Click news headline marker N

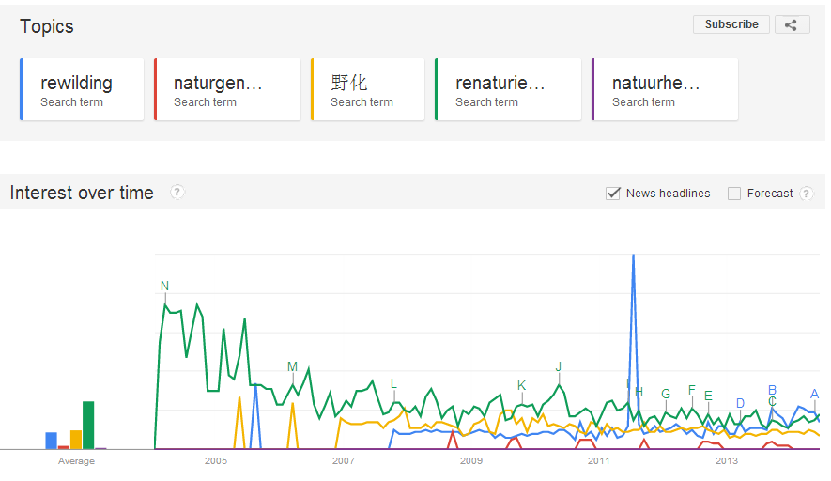point(165,286)
